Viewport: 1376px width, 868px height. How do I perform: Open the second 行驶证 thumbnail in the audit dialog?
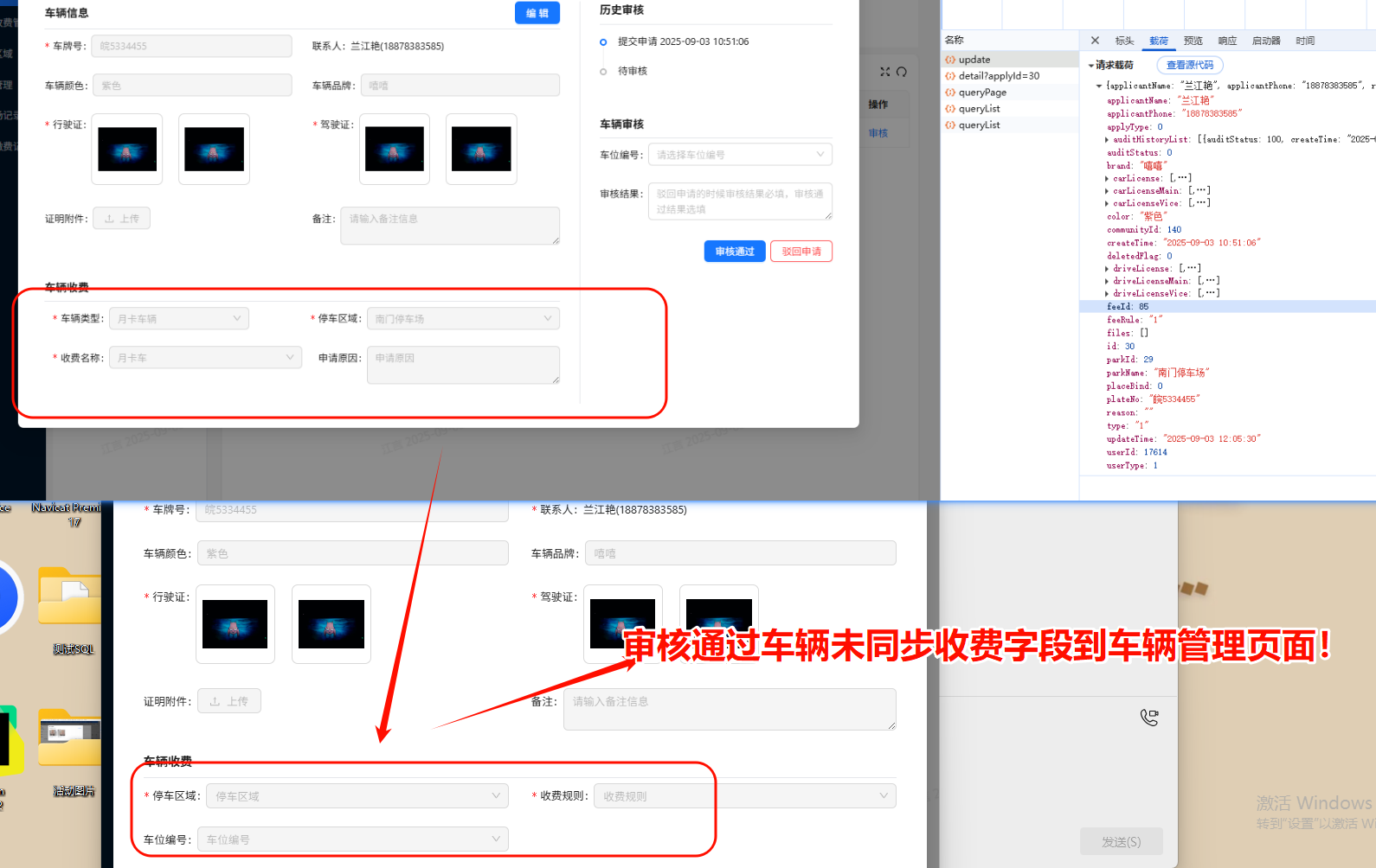click(x=214, y=150)
